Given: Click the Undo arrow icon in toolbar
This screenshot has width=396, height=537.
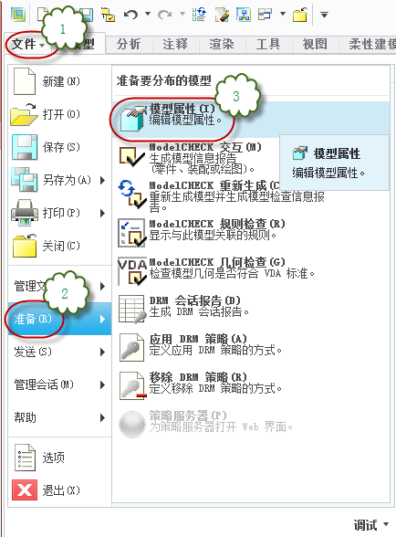Looking at the screenshot, I should coord(130,15).
